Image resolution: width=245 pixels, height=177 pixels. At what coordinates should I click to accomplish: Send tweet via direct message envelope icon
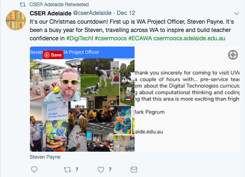click(134, 170)
